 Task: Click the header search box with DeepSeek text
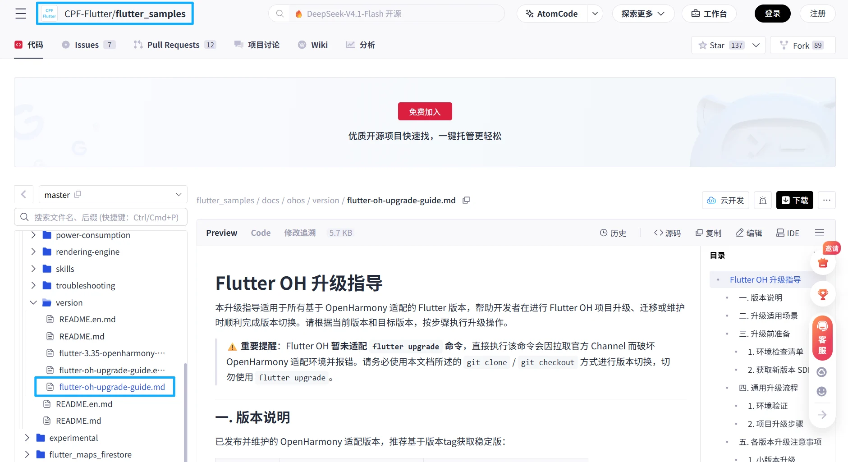386,14
